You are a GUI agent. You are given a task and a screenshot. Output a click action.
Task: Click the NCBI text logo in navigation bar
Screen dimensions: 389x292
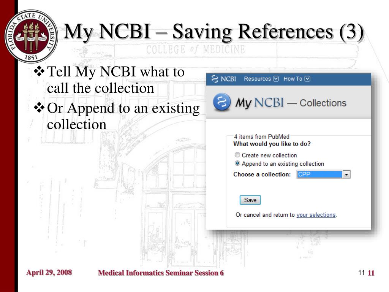coord(228,79)
